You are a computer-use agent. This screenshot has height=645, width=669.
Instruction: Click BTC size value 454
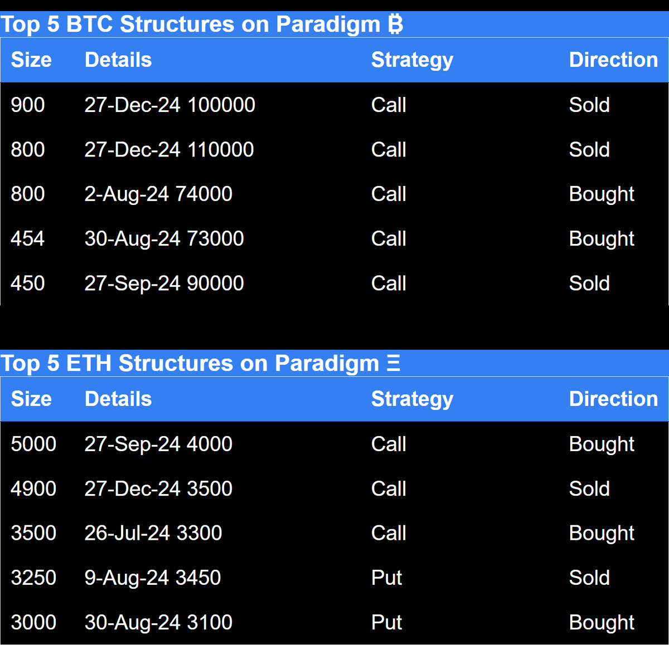pos(28,238)
